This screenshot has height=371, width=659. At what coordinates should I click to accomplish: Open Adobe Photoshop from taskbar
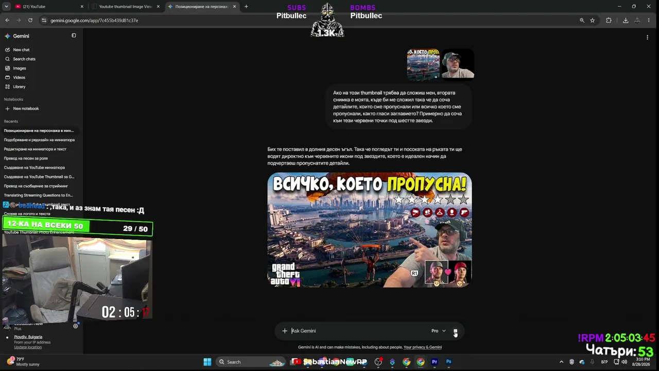[x=448, y=362]
